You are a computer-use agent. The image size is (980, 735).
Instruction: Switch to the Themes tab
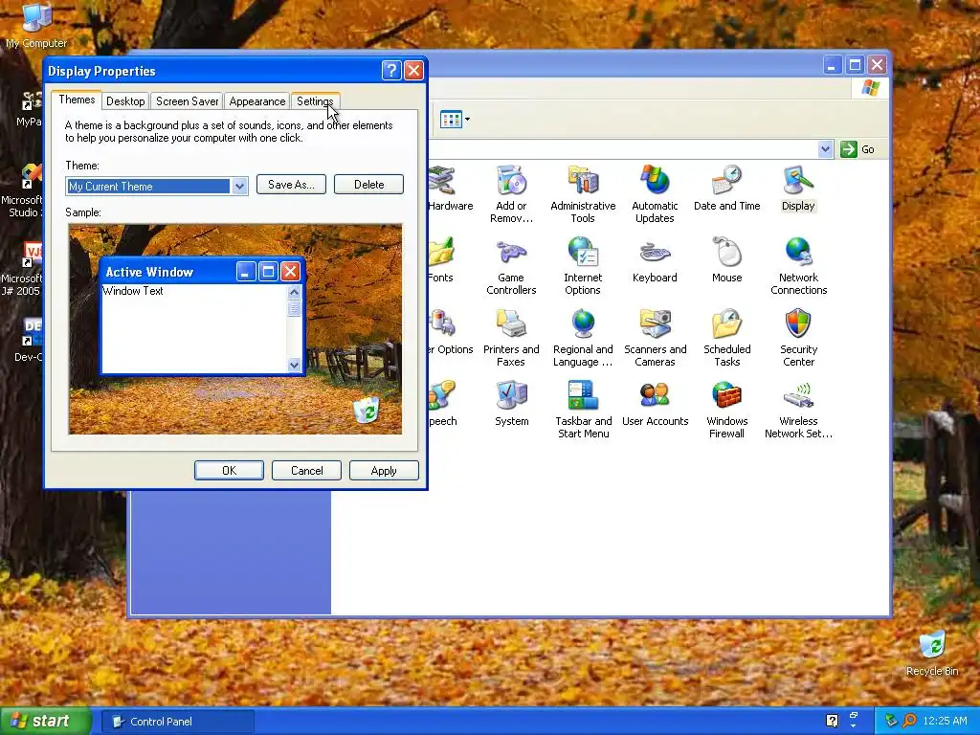[x=77, y=100]
